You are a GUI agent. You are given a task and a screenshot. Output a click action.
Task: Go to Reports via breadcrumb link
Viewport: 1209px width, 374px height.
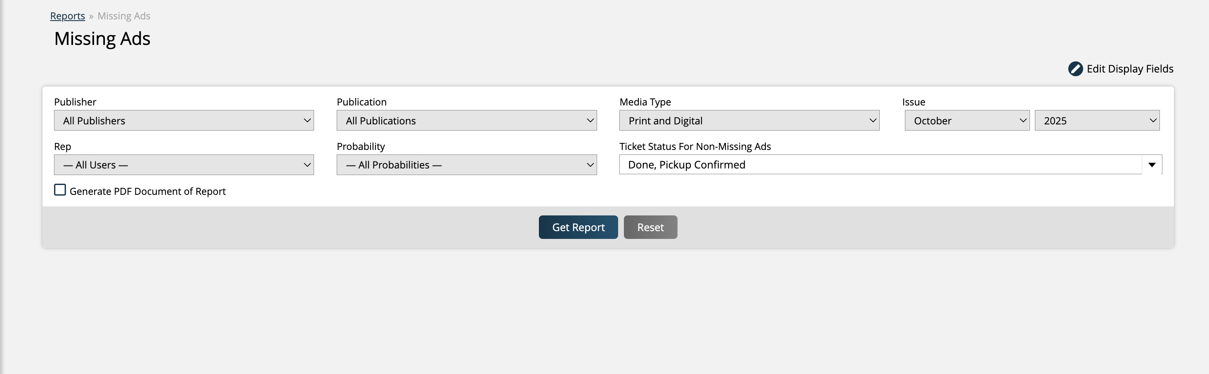[68, 16]
